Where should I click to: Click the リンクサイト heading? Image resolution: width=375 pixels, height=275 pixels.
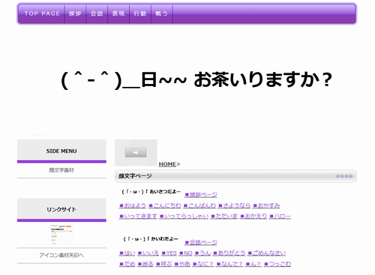(61, 209)
